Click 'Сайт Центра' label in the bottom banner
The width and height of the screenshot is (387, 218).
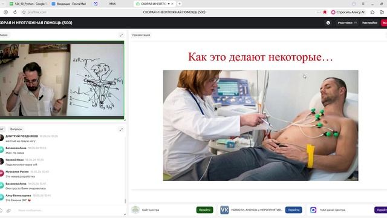[x=151, y=210]
